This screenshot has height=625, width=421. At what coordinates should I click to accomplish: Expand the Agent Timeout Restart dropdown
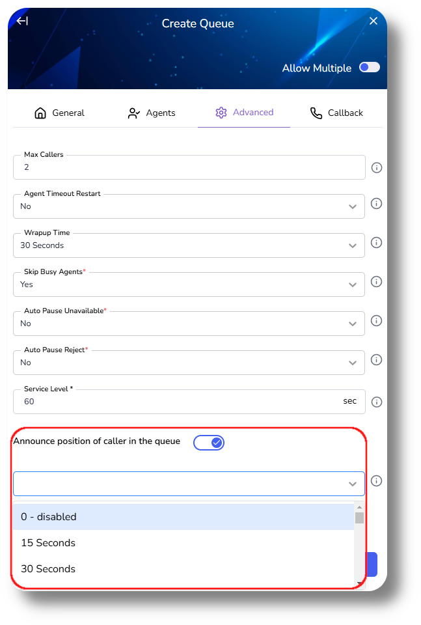coord(189,206)
